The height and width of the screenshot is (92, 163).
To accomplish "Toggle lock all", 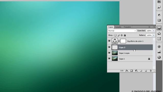I will (125, 35).
